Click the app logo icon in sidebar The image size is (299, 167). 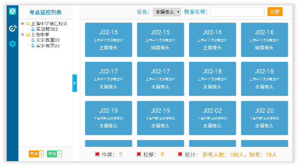pos(13,11)
